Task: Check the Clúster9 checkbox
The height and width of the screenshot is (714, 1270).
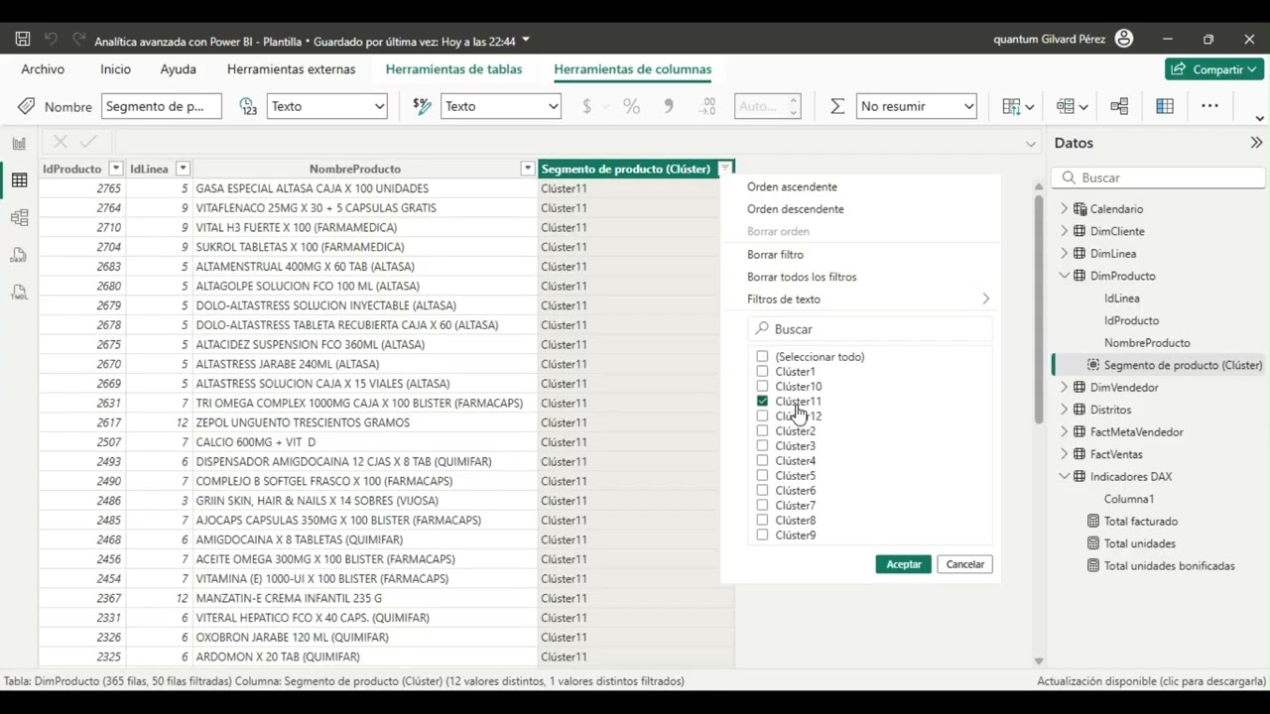Action: (762, 535)
